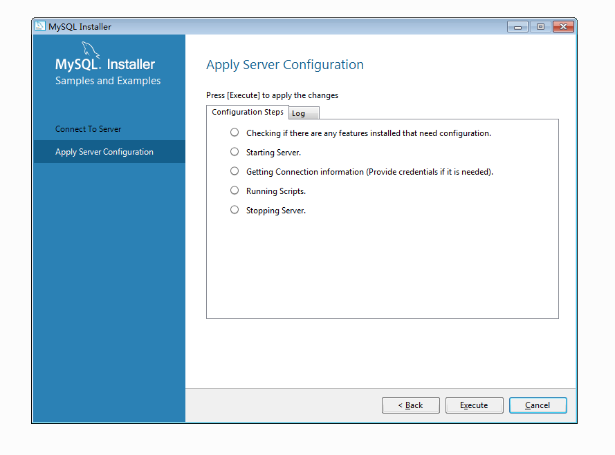Click the 'Running Scripts.' step label
Screen dimensions: 615x455
coord(276,191)
